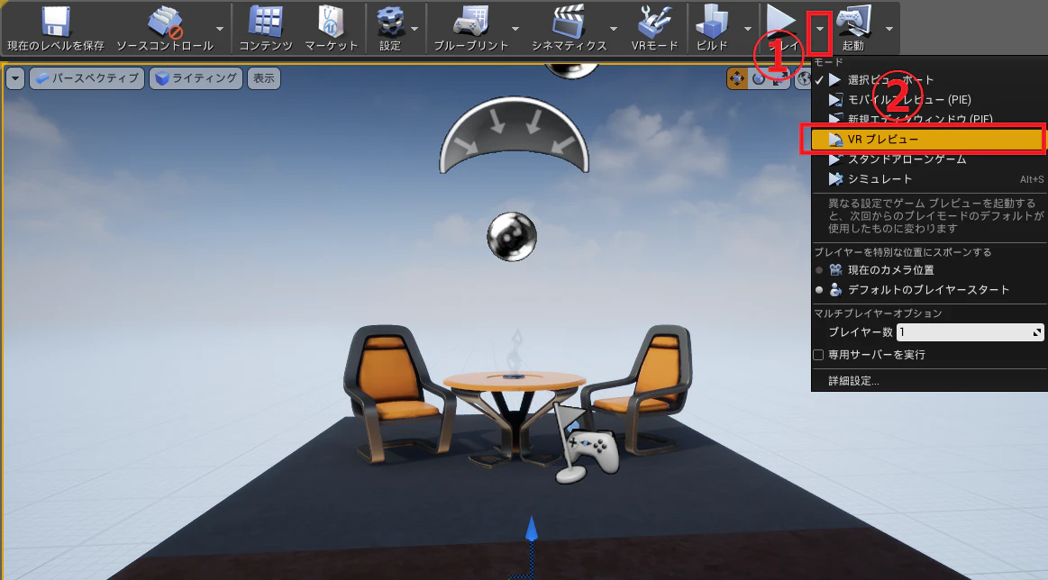Select VR プレビュー from the menu
Screen dimensions: 1048x580
click(927, 139)
